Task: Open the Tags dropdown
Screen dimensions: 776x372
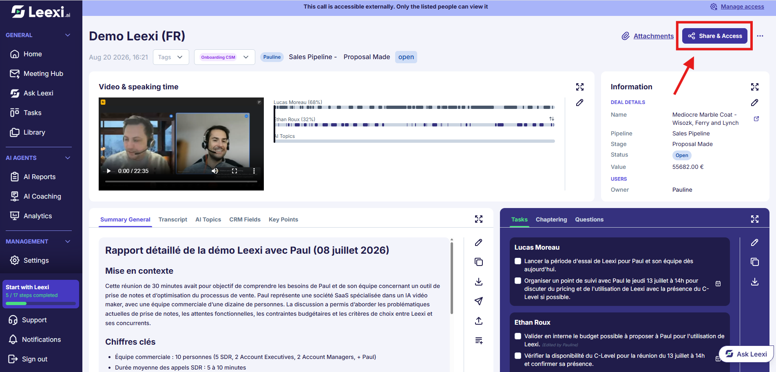Action: click(x=171, y=57)
